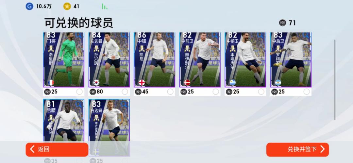
Task: Click magnifier icon on 罗梅罗 card
Action: 306,35
